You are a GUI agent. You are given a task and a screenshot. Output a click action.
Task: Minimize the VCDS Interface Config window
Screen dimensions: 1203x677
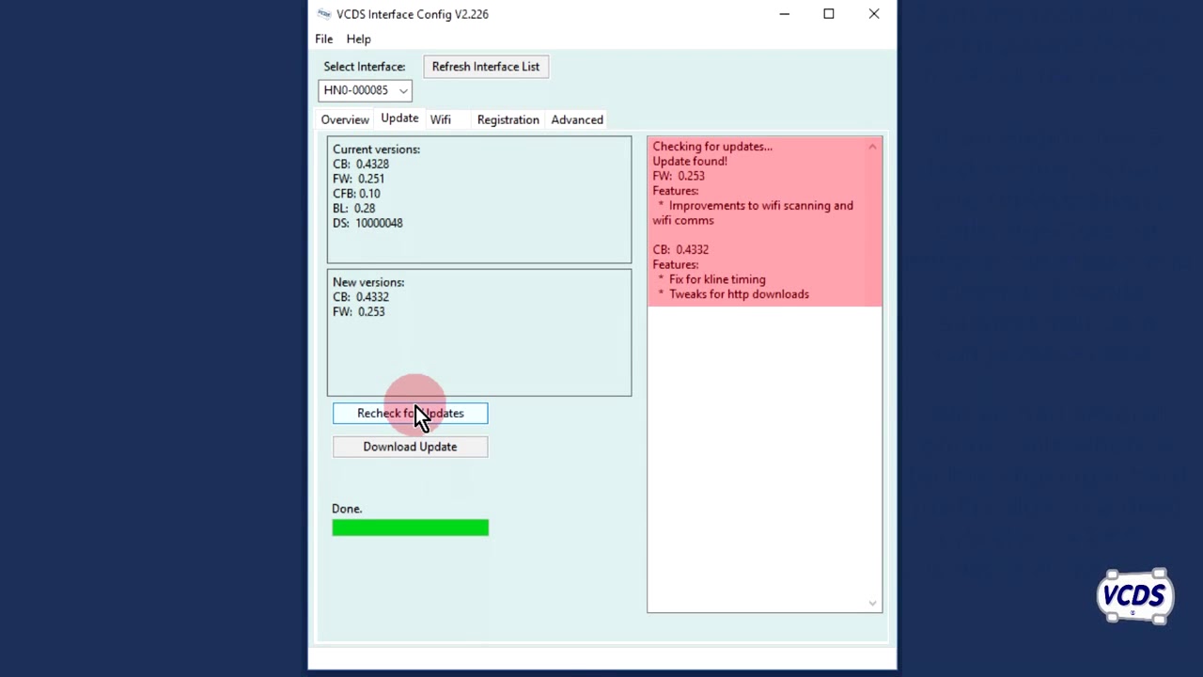tap(785, 14)
